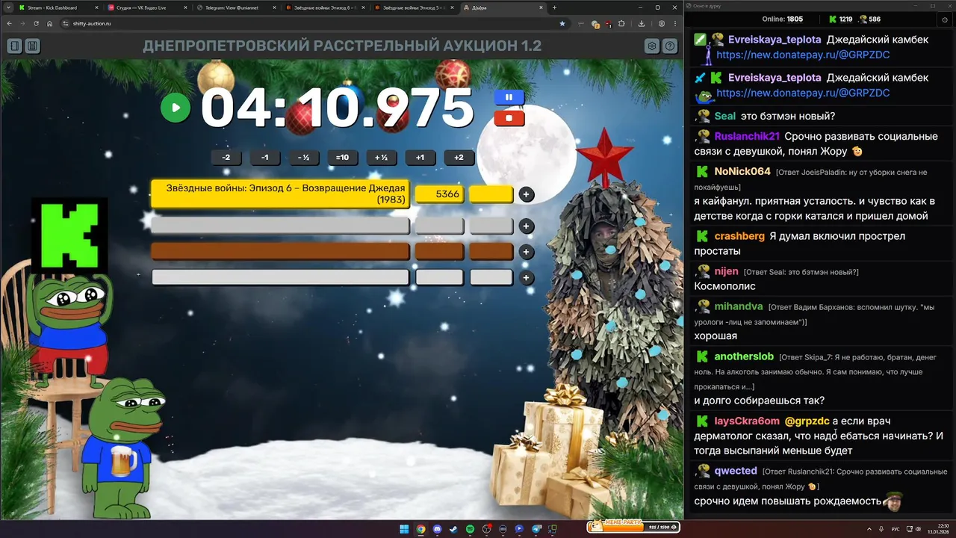Bookmark this page with the star icon

coord(562,23)
